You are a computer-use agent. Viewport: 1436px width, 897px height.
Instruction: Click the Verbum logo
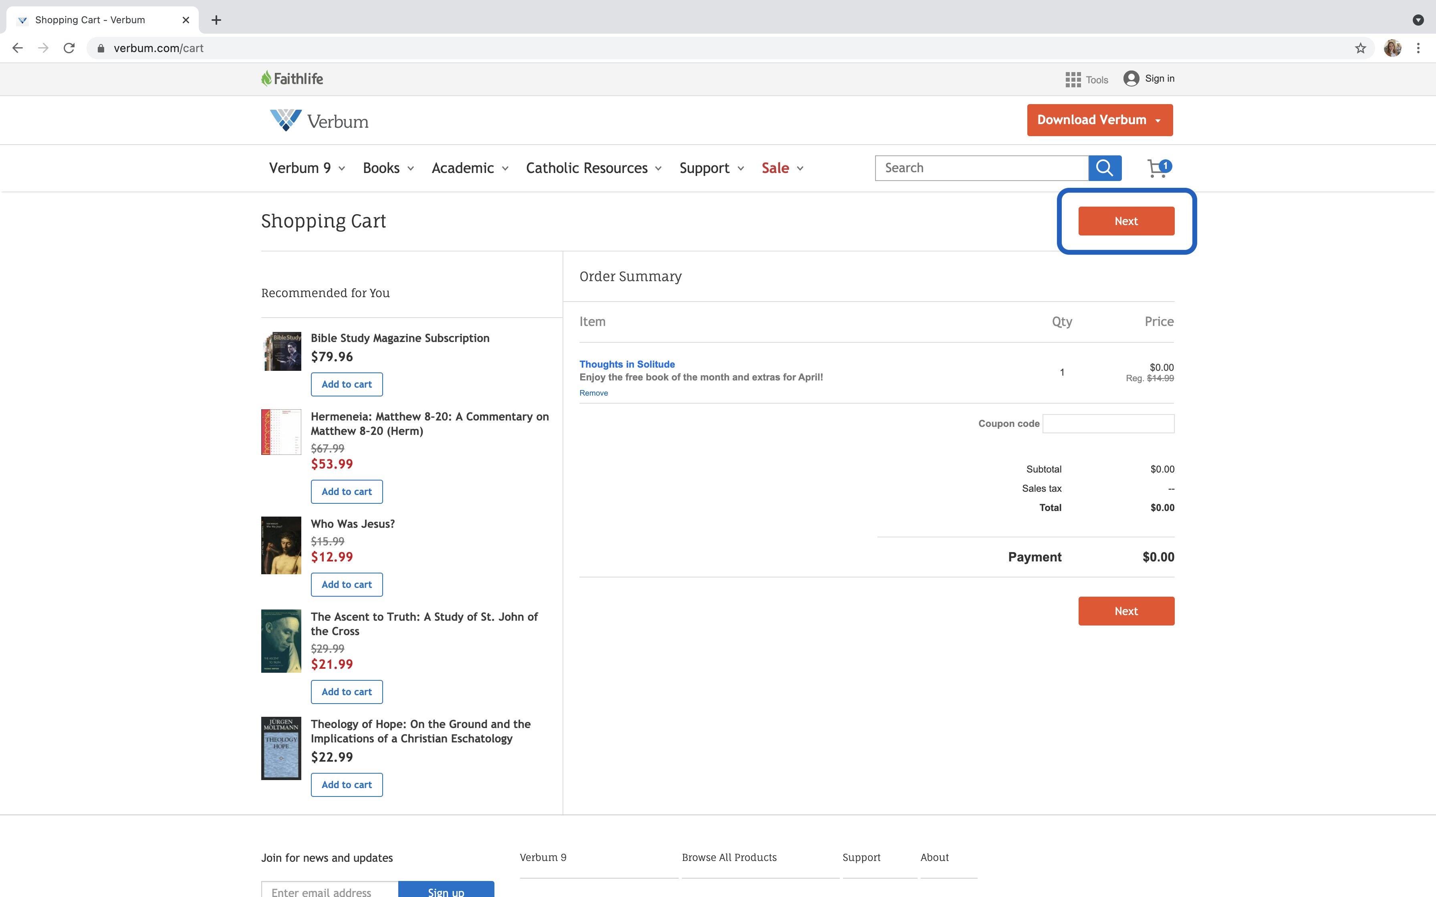[319, 121]
